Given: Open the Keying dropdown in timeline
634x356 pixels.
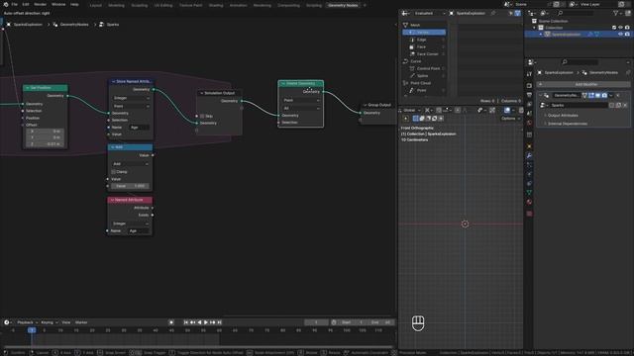Looking at the screenshot, I should pyautogui.click(x=50, y=322).
